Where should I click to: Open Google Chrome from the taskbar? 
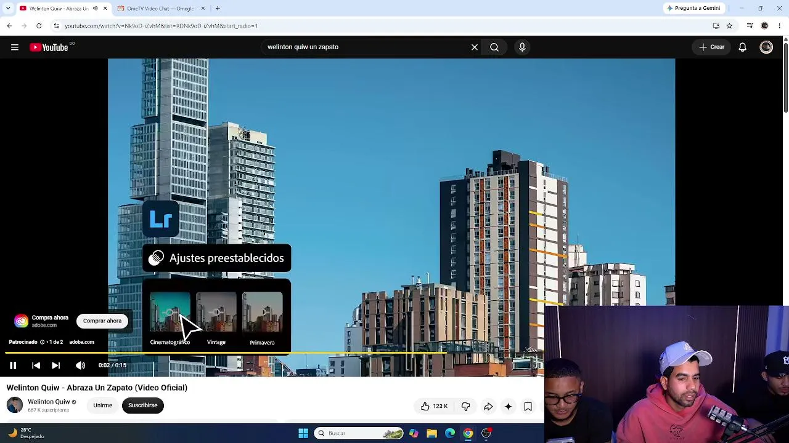pos(468,433)
